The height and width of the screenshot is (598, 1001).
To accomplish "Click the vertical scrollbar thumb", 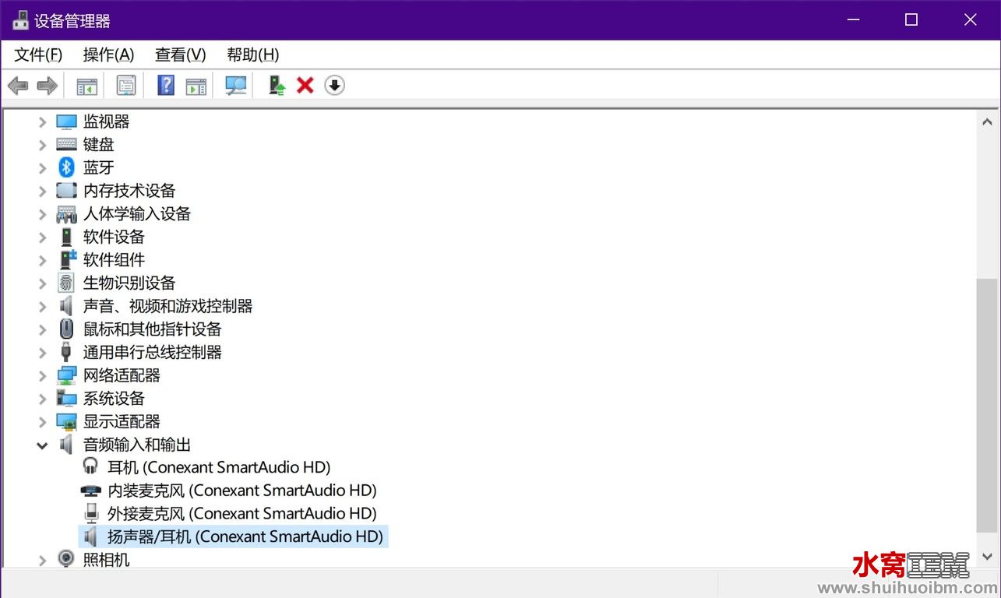I will point(987,406).
